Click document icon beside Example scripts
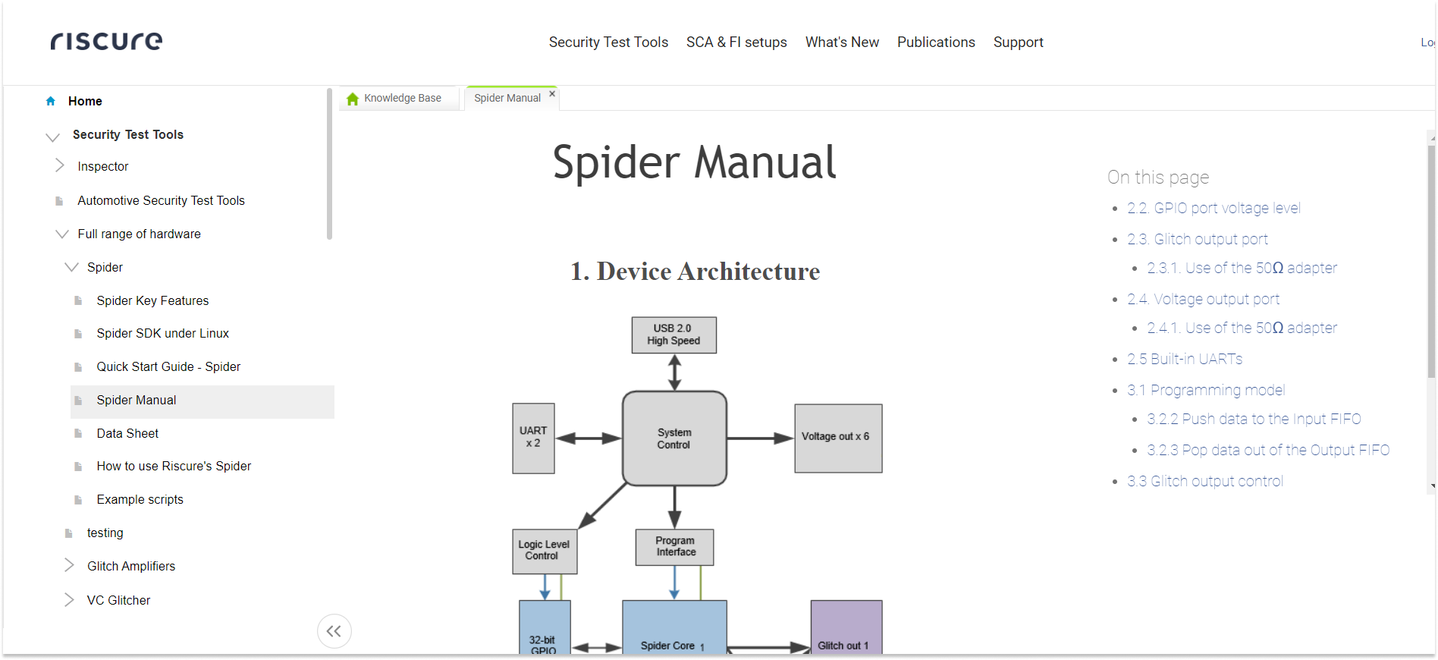The image size is (1438, 660). [x=78, y=500]
